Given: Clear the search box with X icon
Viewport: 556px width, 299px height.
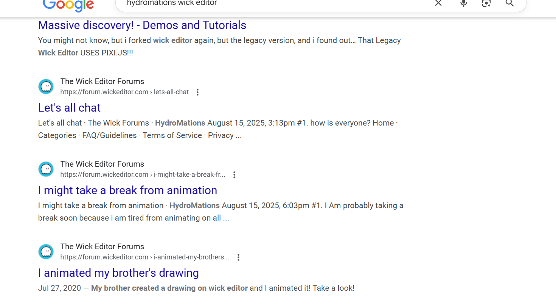Looking at the screenshot, I should tap(438, 3).
